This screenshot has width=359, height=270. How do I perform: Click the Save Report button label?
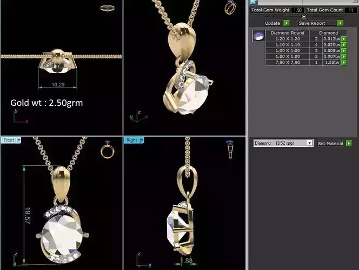tap(312, 23)
